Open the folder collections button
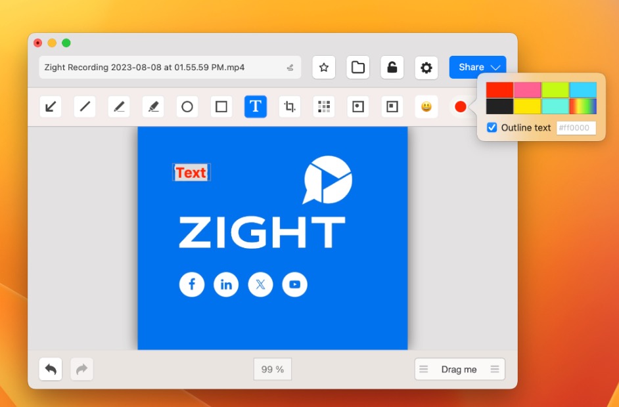The height and width of the screenshot is (407, 619). 358,68
